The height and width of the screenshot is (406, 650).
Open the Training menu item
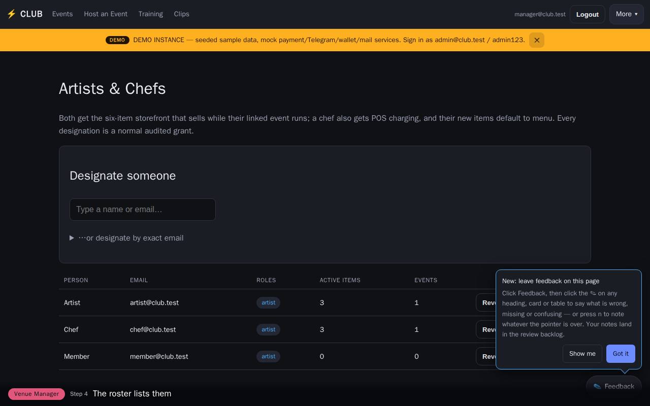(x=151, y=14)
